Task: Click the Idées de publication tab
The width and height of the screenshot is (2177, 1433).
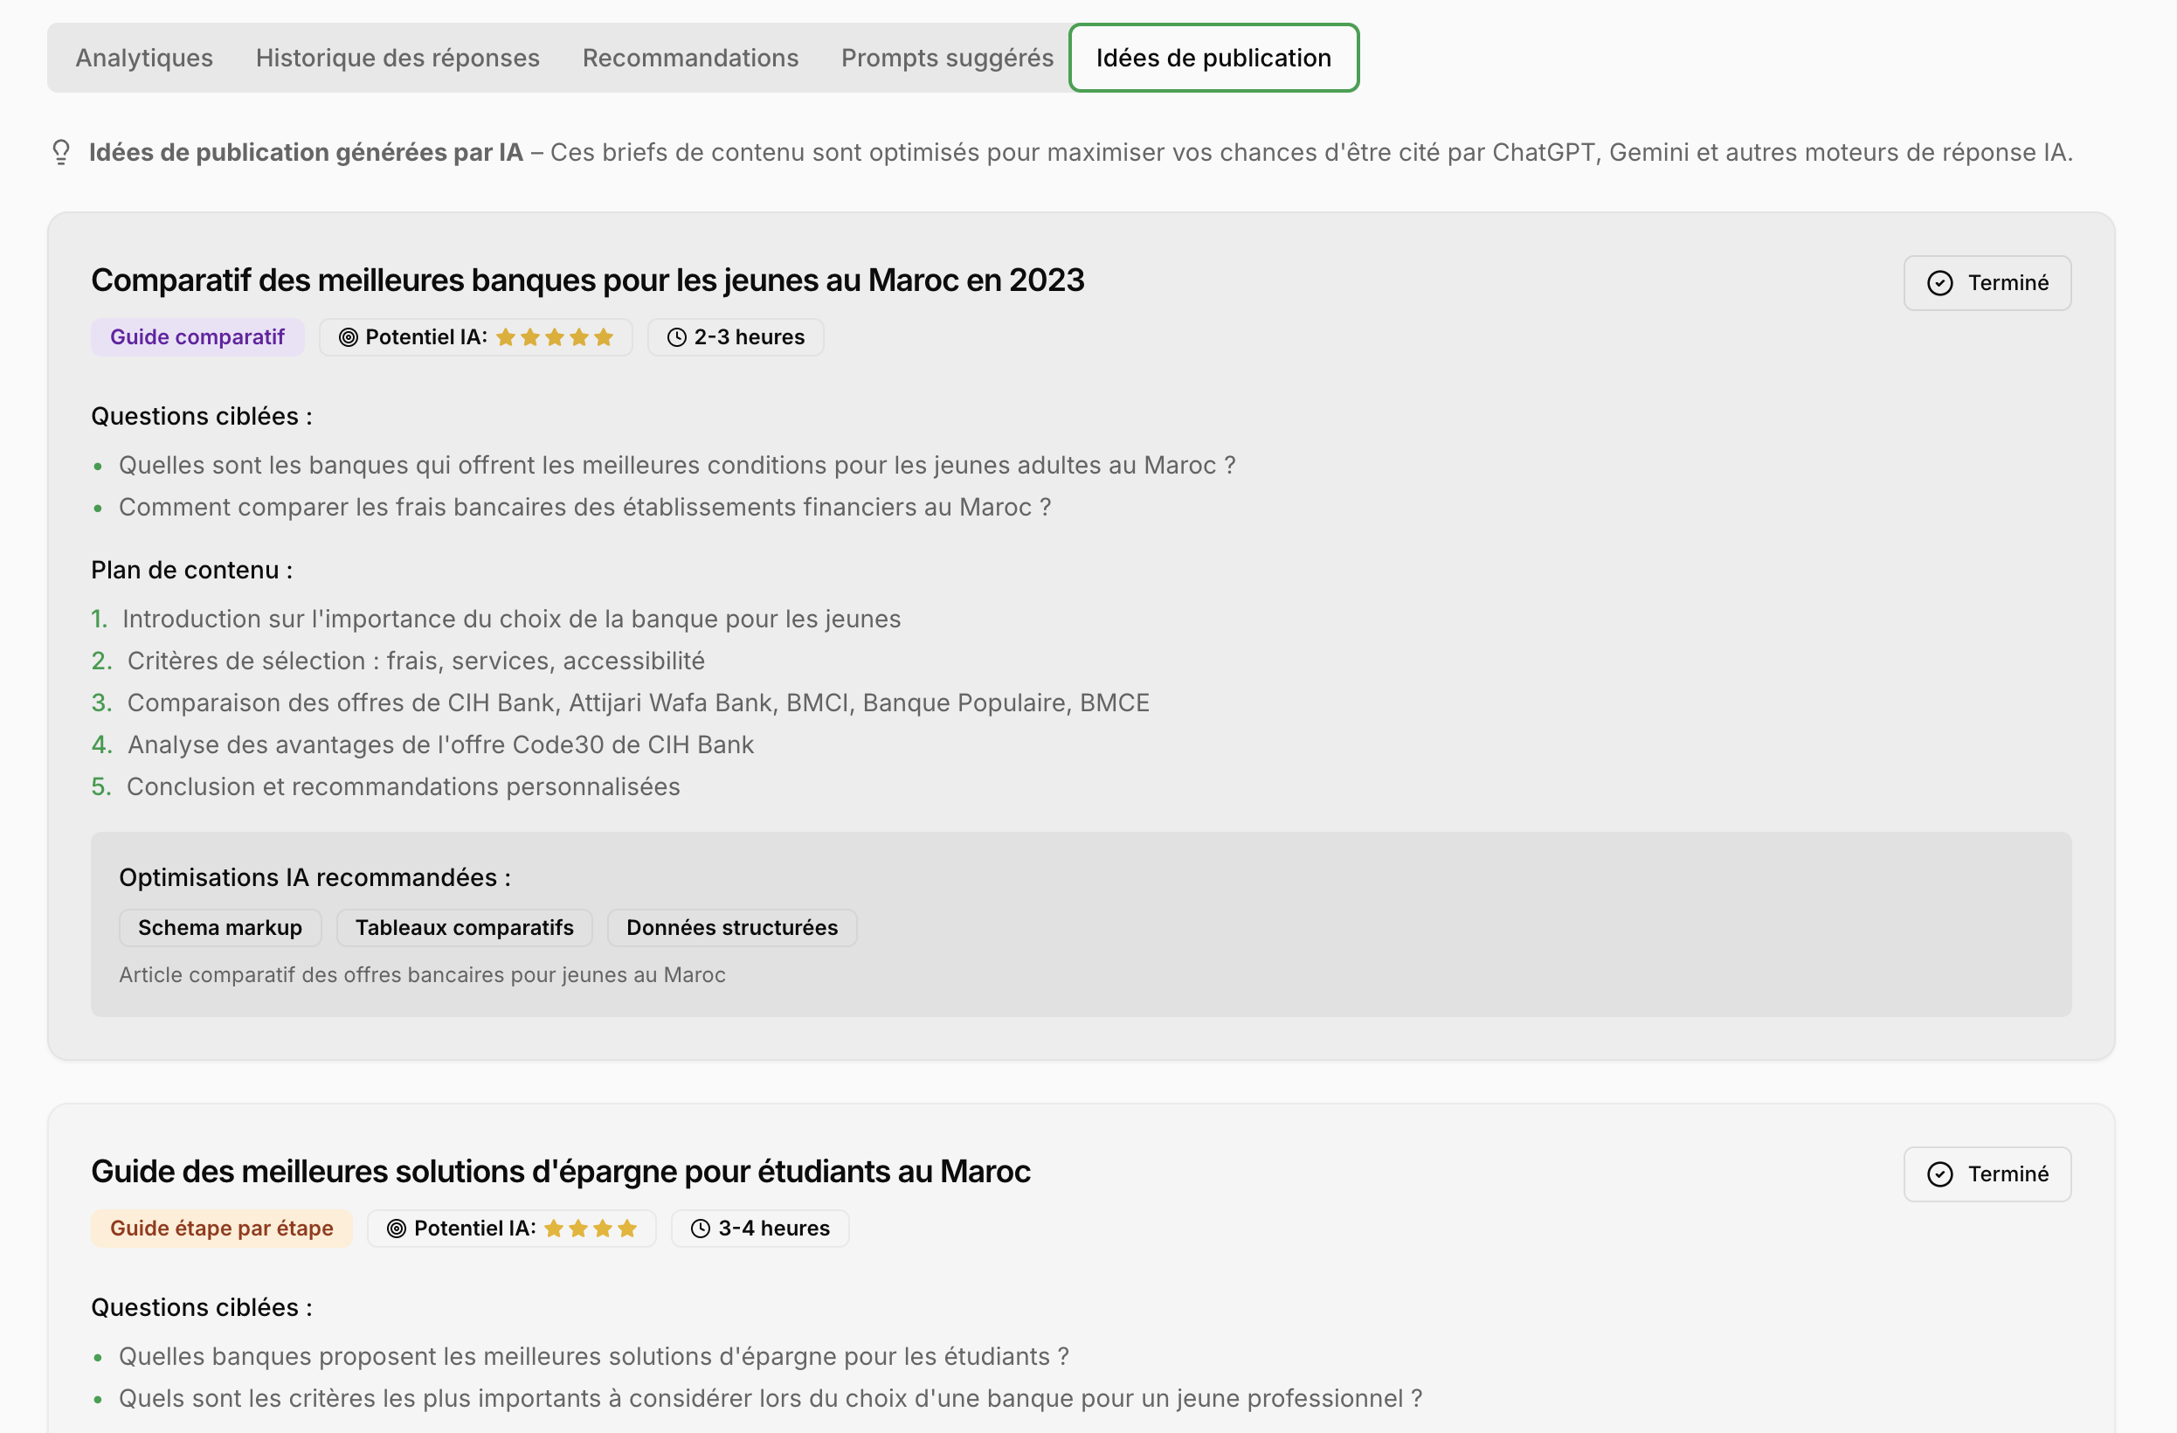Action: click(x=1213, y=58)
